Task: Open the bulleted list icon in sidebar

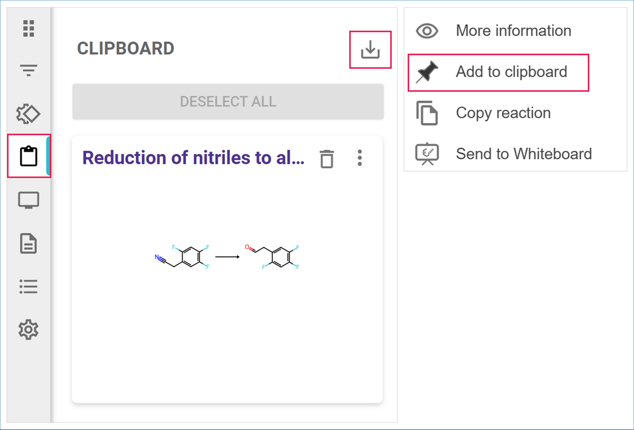Action: pyautogui.click(x=29, y=287)
